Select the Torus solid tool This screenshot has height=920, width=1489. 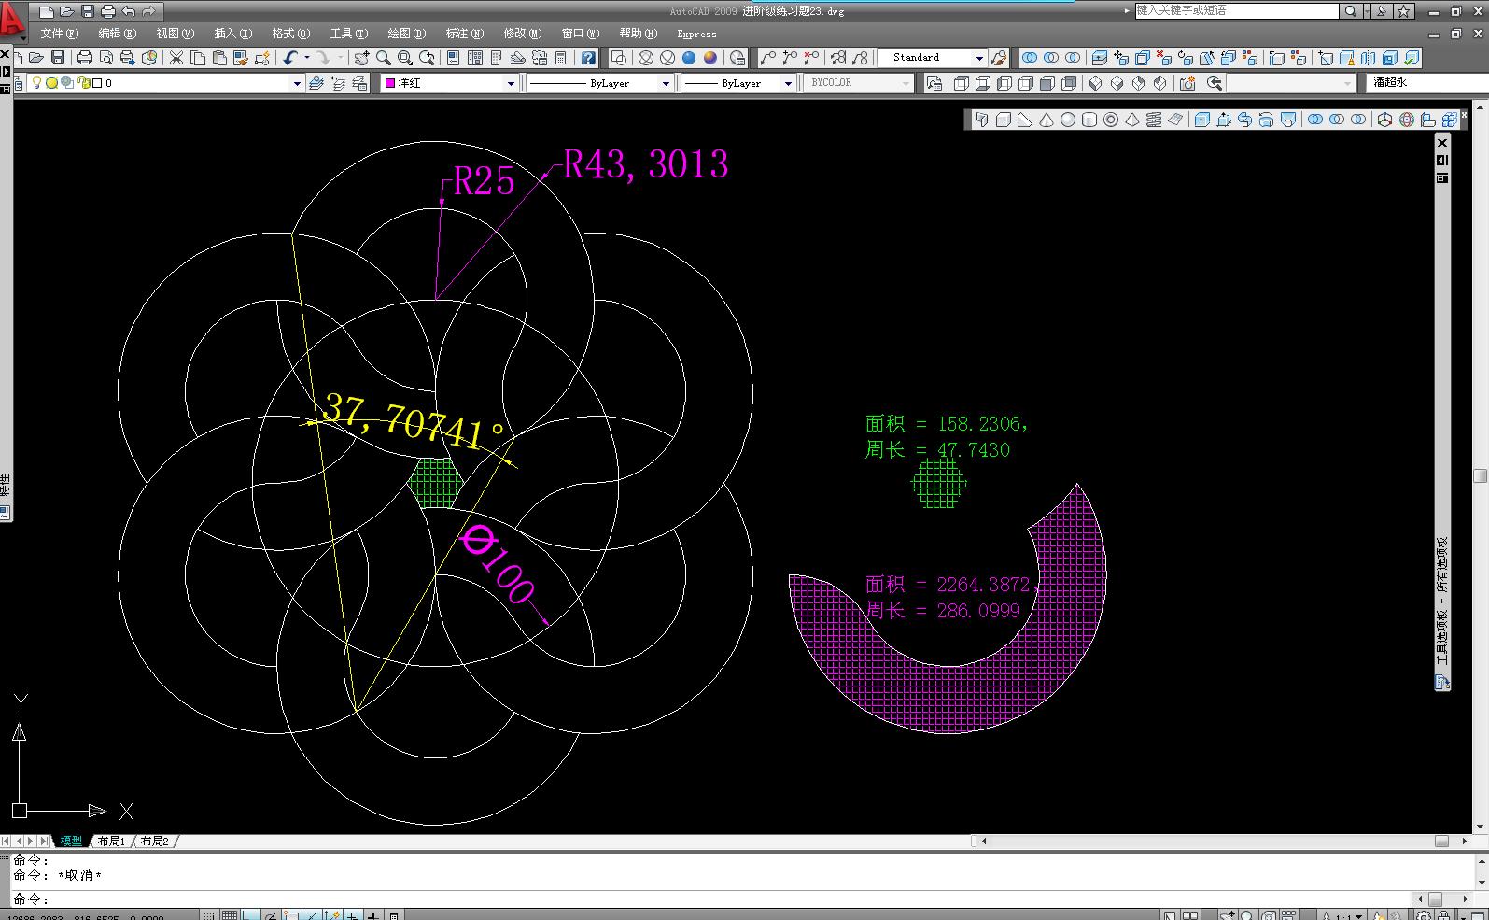(1111, 120)
